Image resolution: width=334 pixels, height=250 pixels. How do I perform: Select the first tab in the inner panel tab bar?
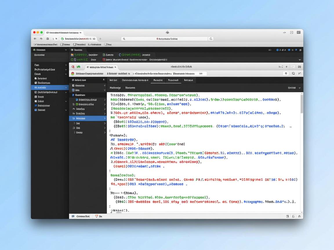(113, 80)
